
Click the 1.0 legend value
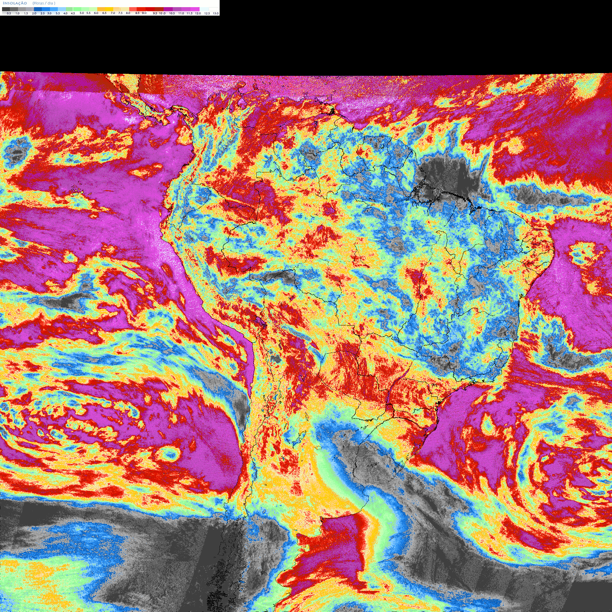pyautogui.click(x=18, y=13)
